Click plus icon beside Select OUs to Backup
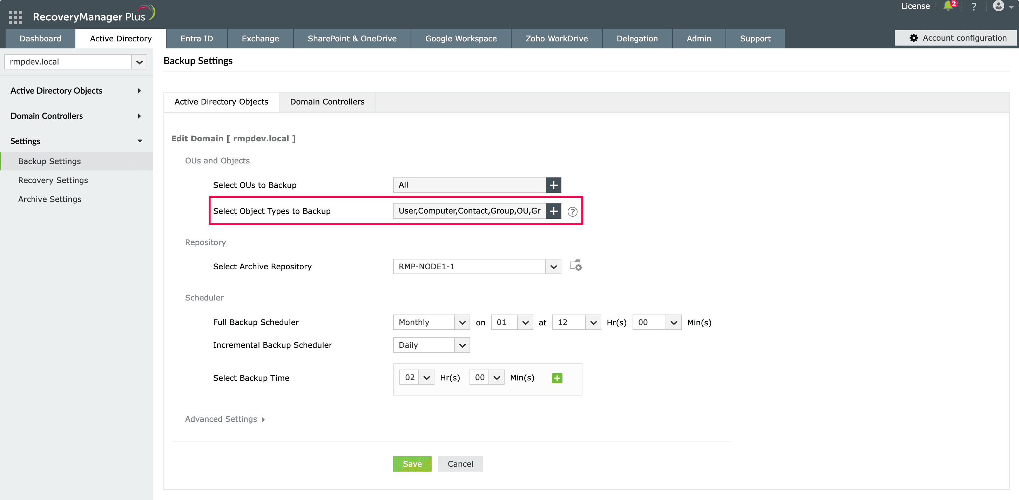1019x500 pixels. (x=553, y=185)
